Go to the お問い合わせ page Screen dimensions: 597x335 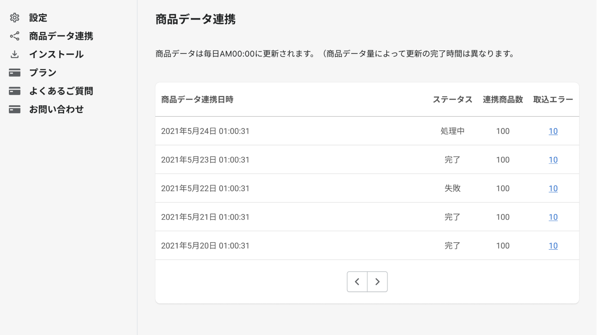56,109
